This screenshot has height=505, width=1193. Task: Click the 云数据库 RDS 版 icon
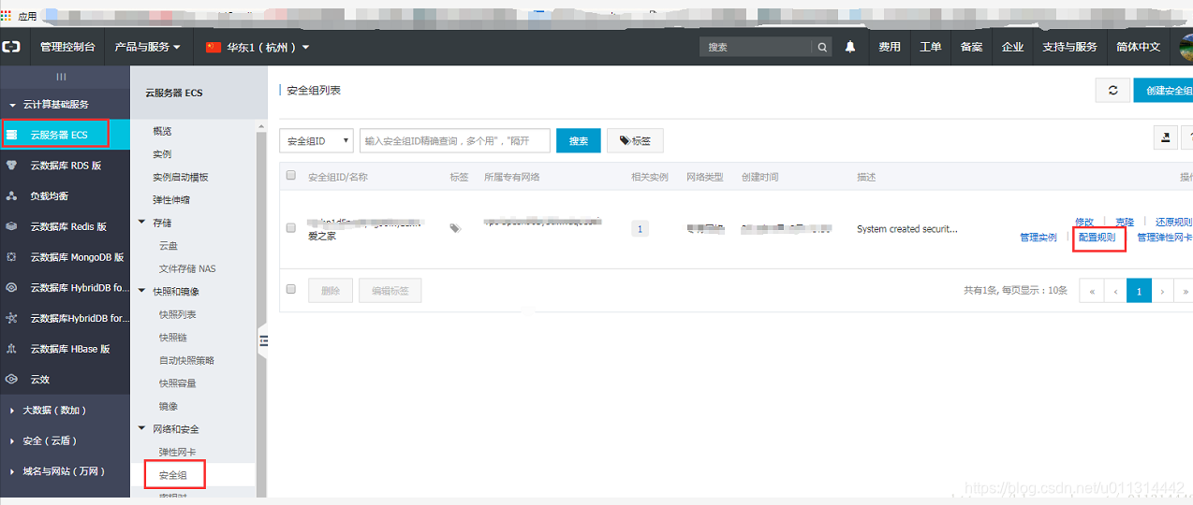[12, 166]
